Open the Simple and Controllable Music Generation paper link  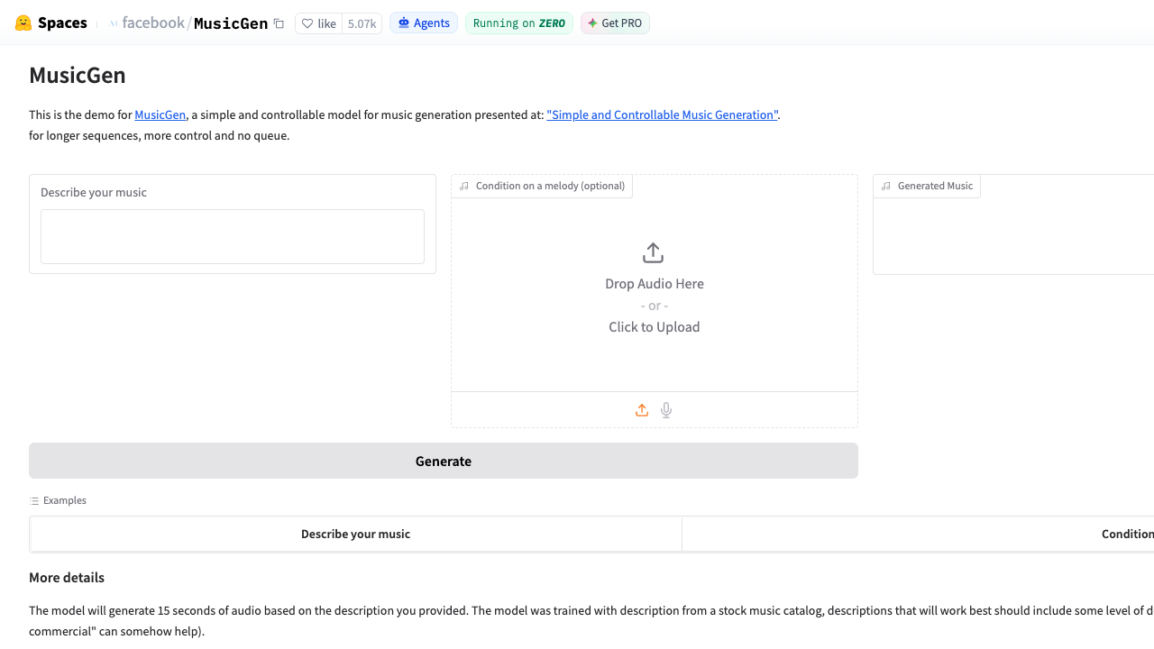point(662,114)
